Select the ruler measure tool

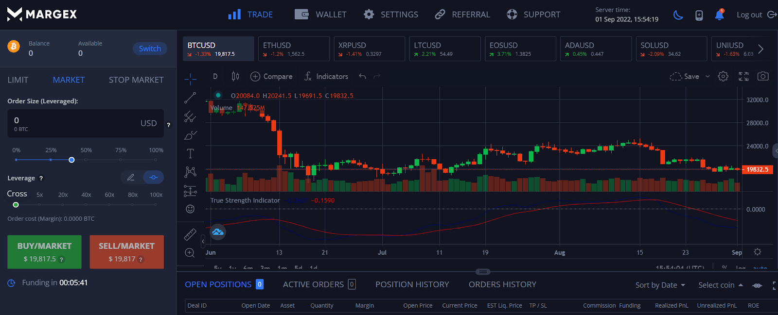(190, 234)
